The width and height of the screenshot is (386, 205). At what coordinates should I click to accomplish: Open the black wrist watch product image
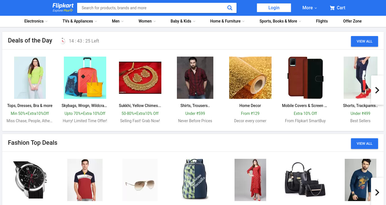pos(30,180)
